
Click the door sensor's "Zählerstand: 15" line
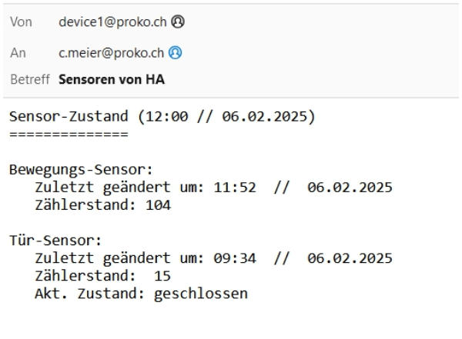(x=102, y=275)
